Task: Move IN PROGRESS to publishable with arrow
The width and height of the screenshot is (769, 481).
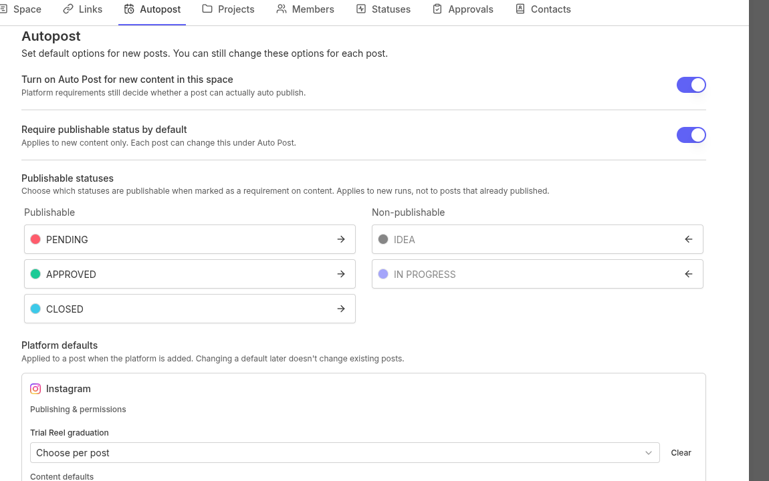Action: (x=689, y=274)
